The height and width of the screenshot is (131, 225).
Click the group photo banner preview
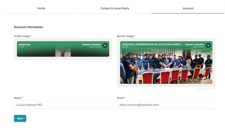pos(166,66)
